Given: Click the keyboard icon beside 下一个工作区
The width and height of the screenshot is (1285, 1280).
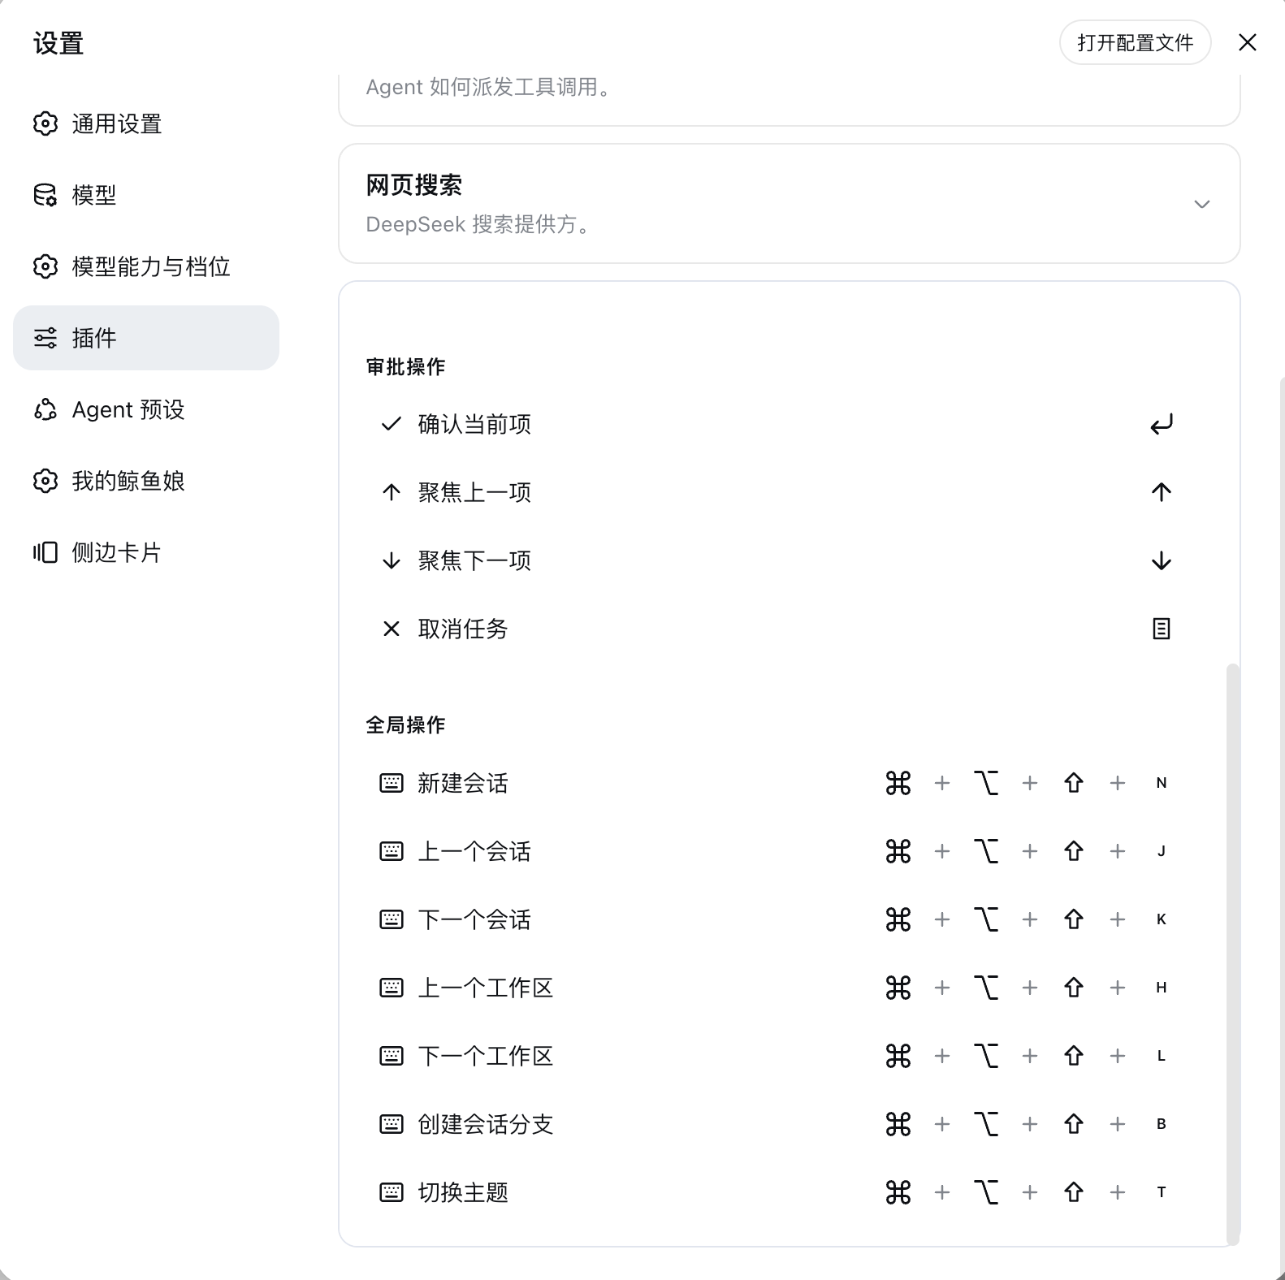Looking at the screenshot, I should 392,1056.
